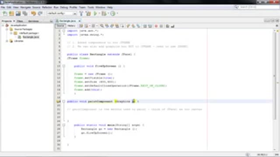Screen dimensions: 280x157
Task: Open the dropdown arrow next to Profile icon
Action: (117, 14)
